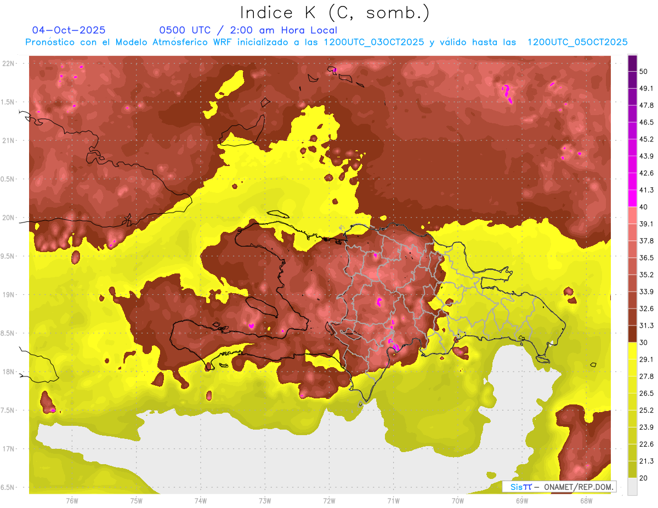The width and height of the screenshot is (658, 508).
Task: Select the 76W longitude axis label
Action: pyautogui.click(x=72, y=500)
